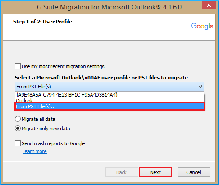Check 'Use my most recent migration settings'
The height and width of the screenshot is (185, 219).
pos(18,66)
